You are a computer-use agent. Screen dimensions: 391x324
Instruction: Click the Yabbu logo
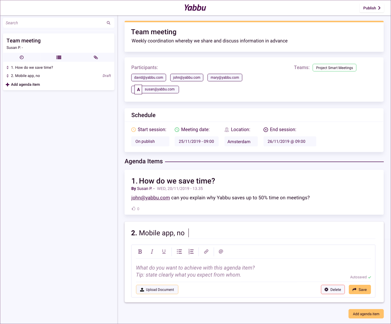point(195,8)
